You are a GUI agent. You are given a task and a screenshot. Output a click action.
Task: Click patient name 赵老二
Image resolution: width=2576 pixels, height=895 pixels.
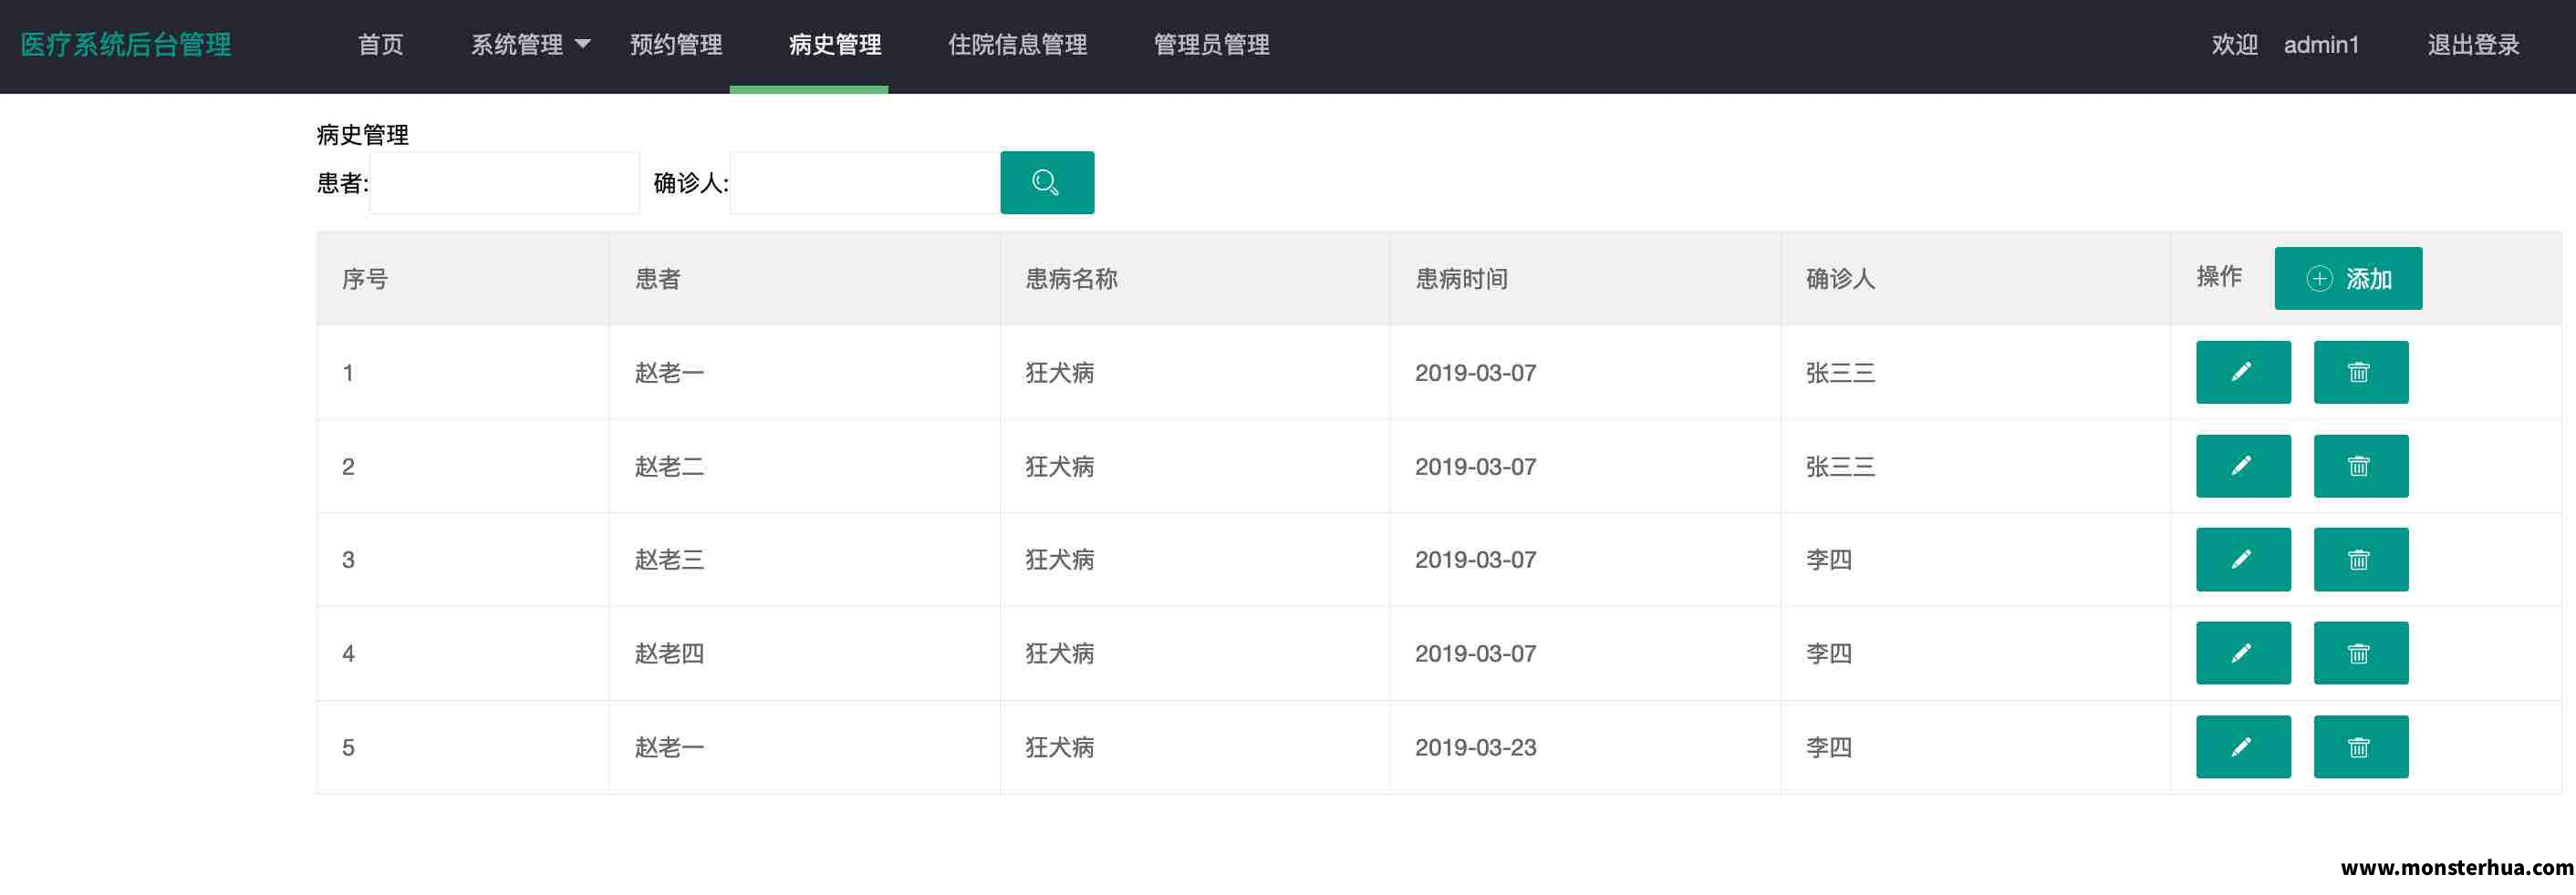coord(669,467)
